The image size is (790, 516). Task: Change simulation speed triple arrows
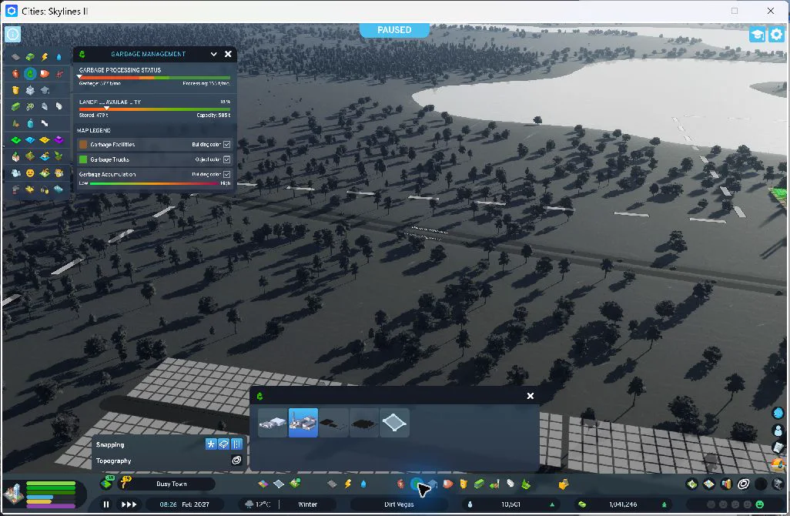point(129,504)
